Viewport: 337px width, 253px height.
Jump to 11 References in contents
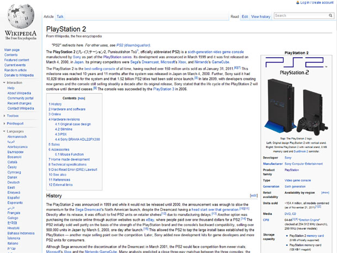click(x=59, y=180)
